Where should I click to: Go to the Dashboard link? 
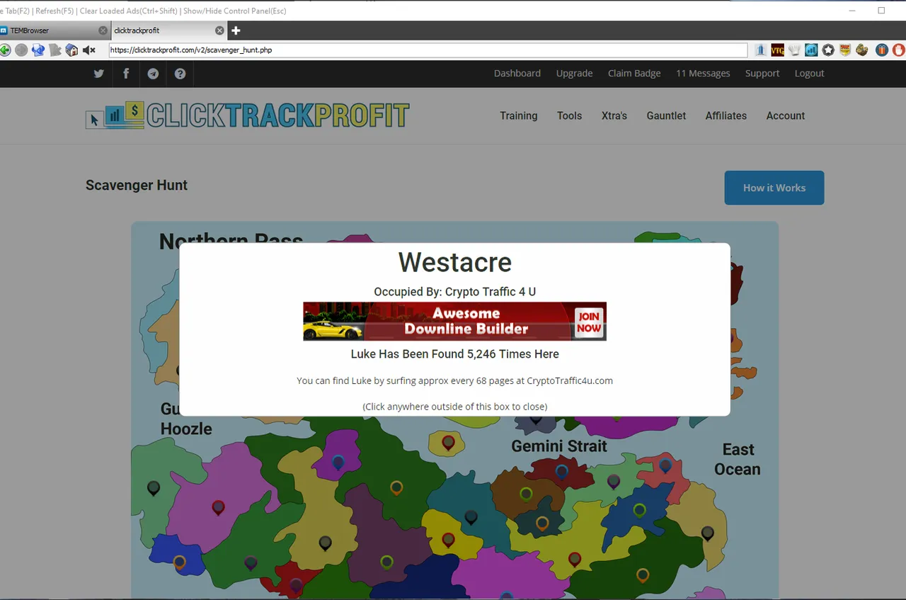(x=517, y=74)
